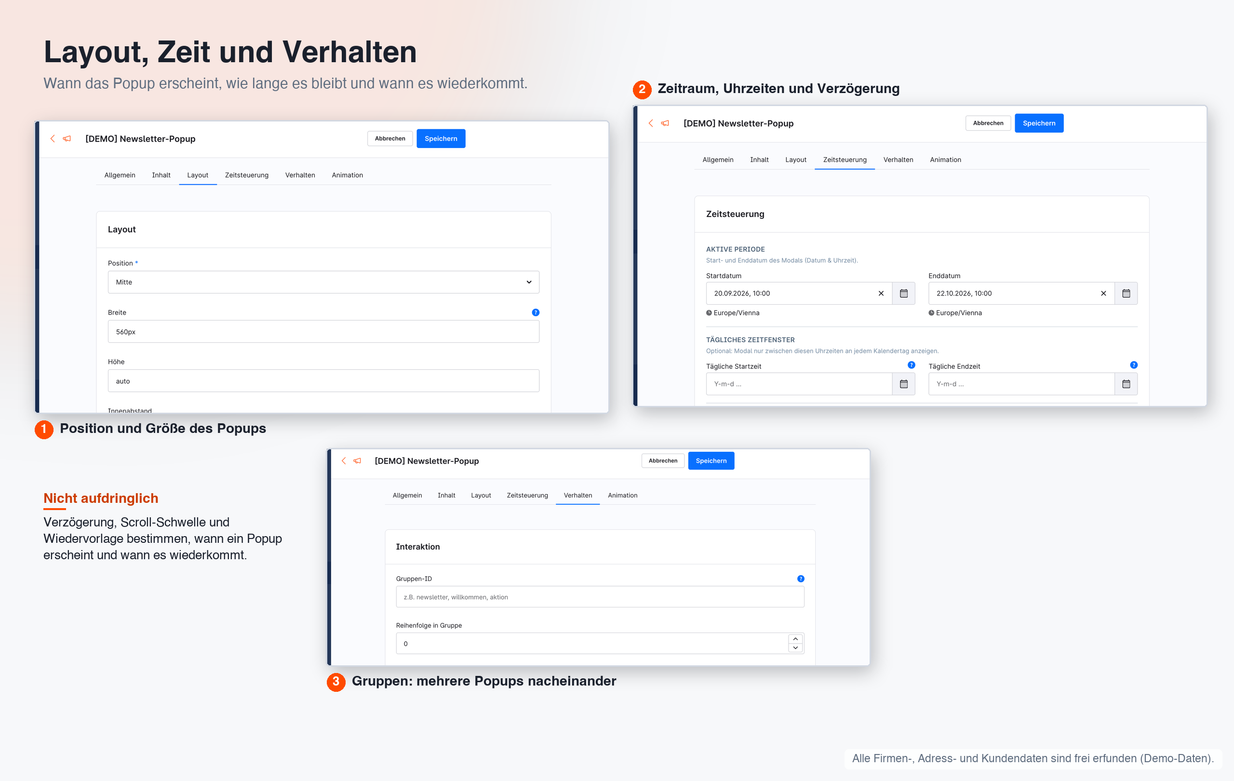Open help tooltip next to Gruppen-ID
The width and height of the screenshot is (1234, 781).
click(x=801, y=579)
